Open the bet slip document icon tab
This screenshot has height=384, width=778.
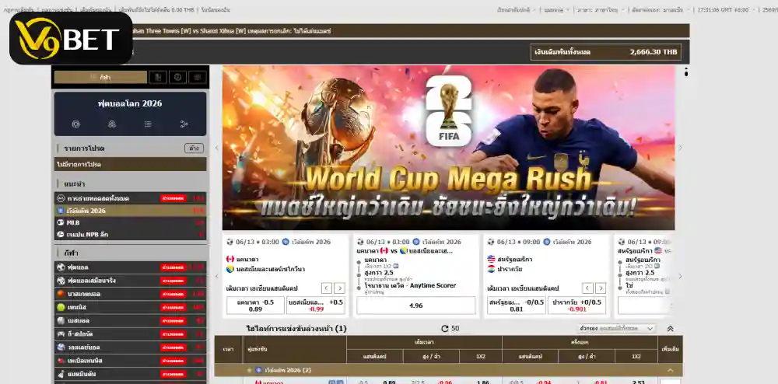[158, 77]
